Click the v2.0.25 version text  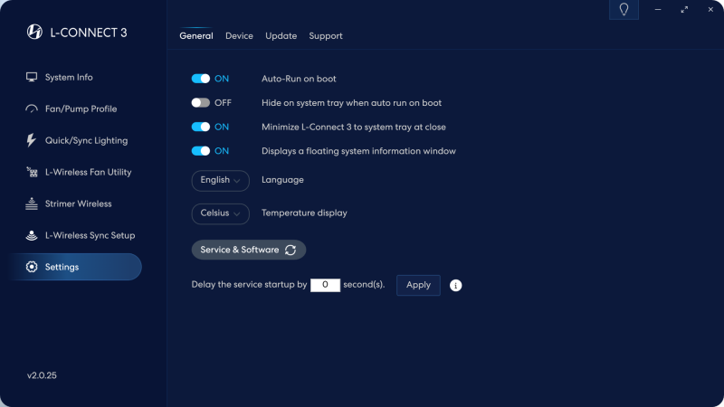coord(42,375)
